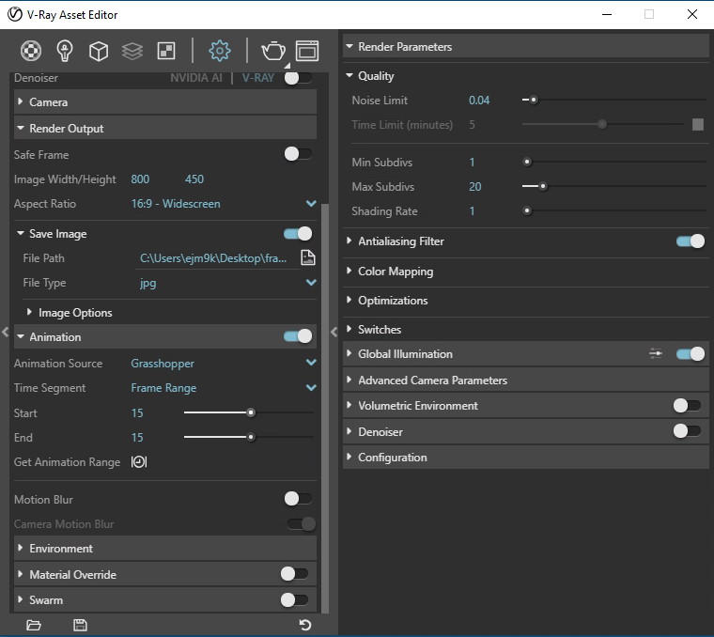
Task: Enable the Swarm toggle
Action: pos(295,599)
